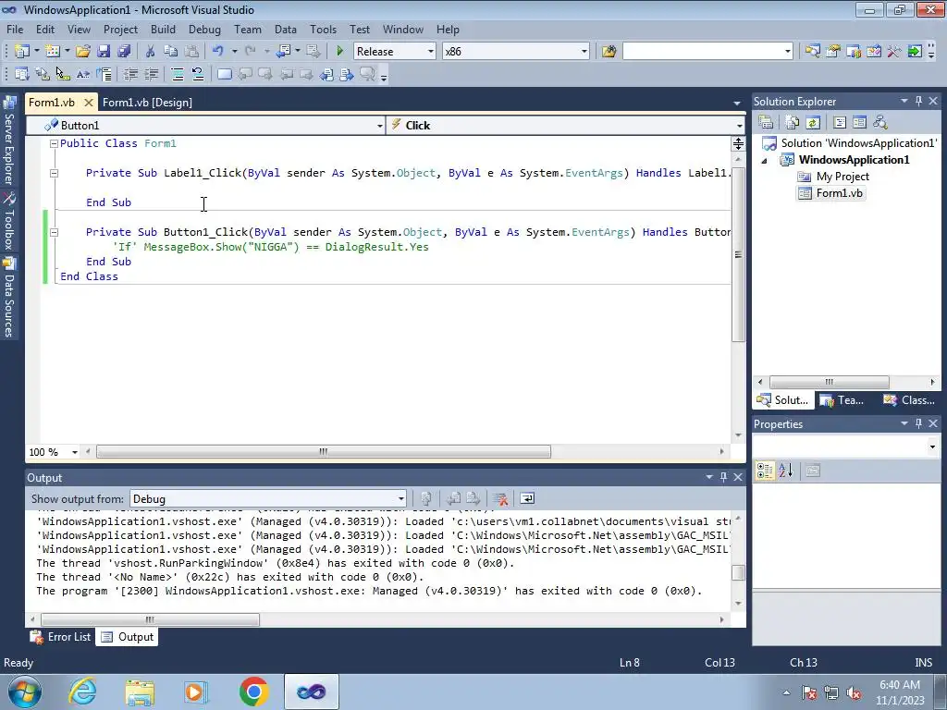Collapse the Public Class Form1 region
Screen dimensions: 947x710
54,143
